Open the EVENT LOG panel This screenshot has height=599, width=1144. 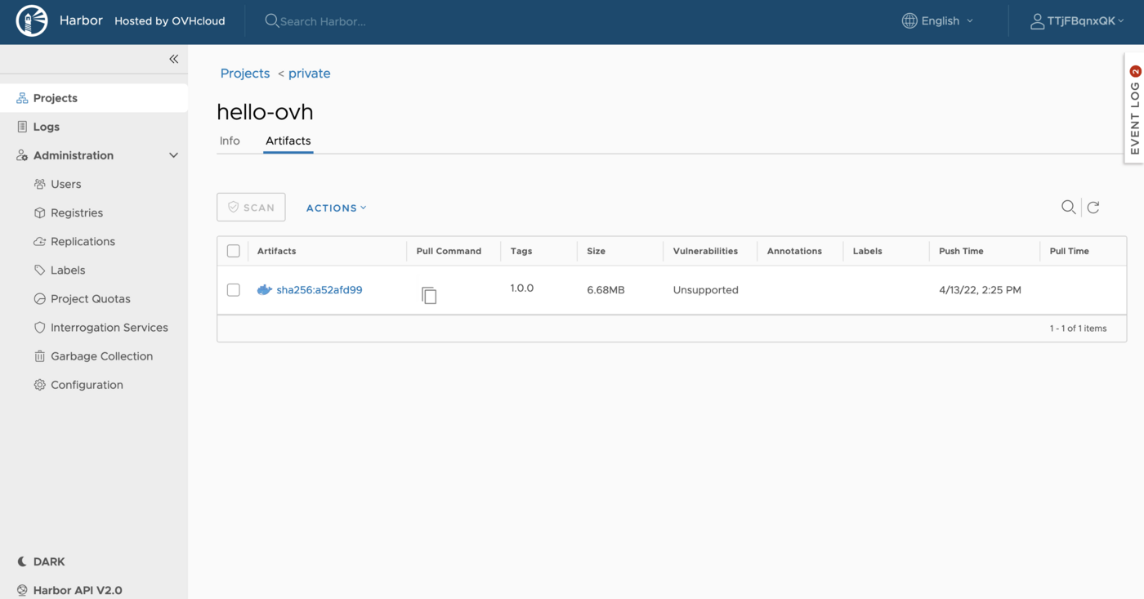point(1134,109)
